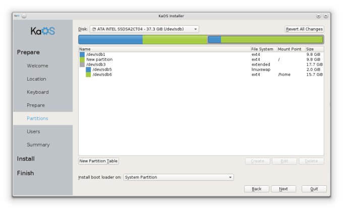Sort by the Mount Point column header
The height and width of the screenshot is (209, 343).
[x=291, y=49]
